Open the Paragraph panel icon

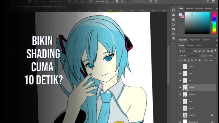pos(173,39)
